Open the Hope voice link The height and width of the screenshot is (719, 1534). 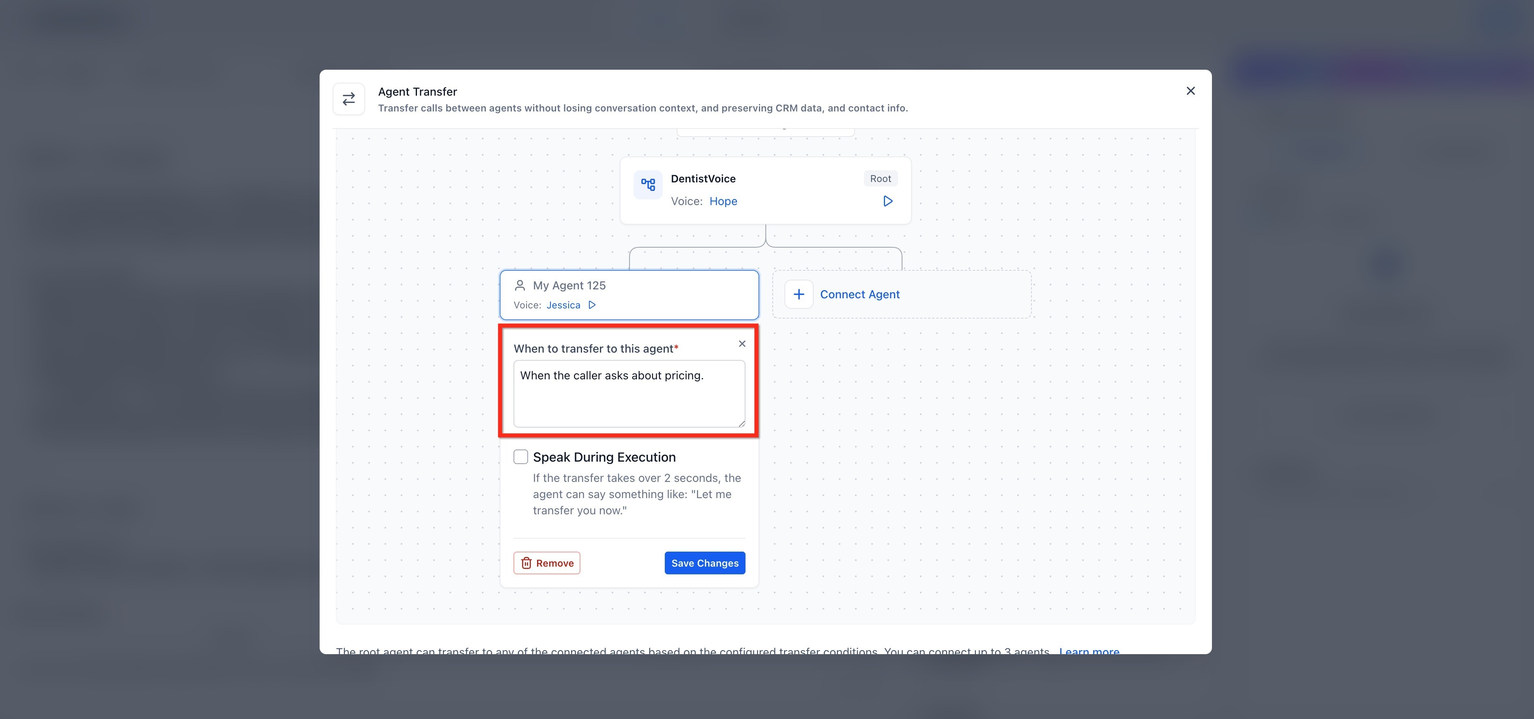[x=723, y=201]
